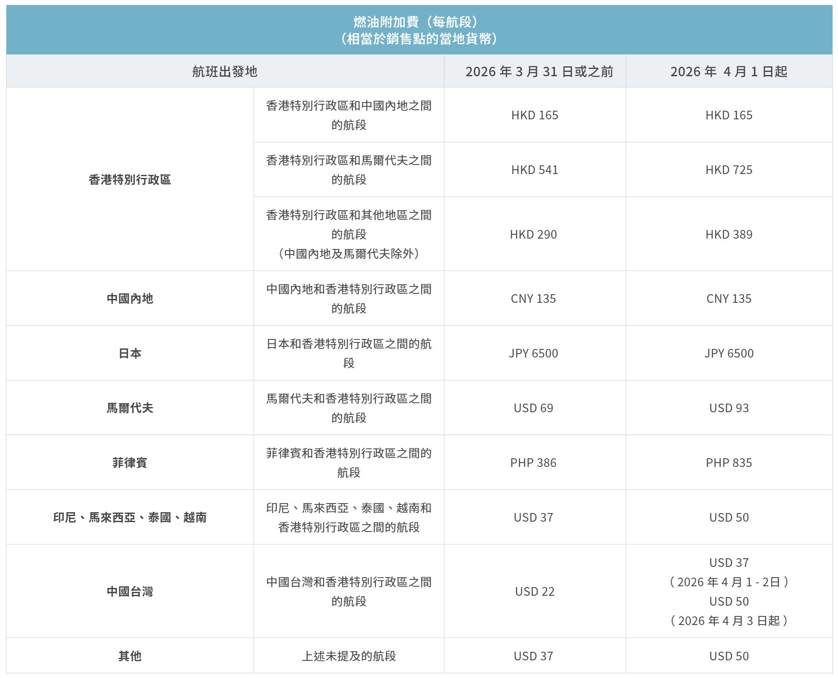Click the 日本 departure region label
The image size is (838, 678).
pos(129,353)
